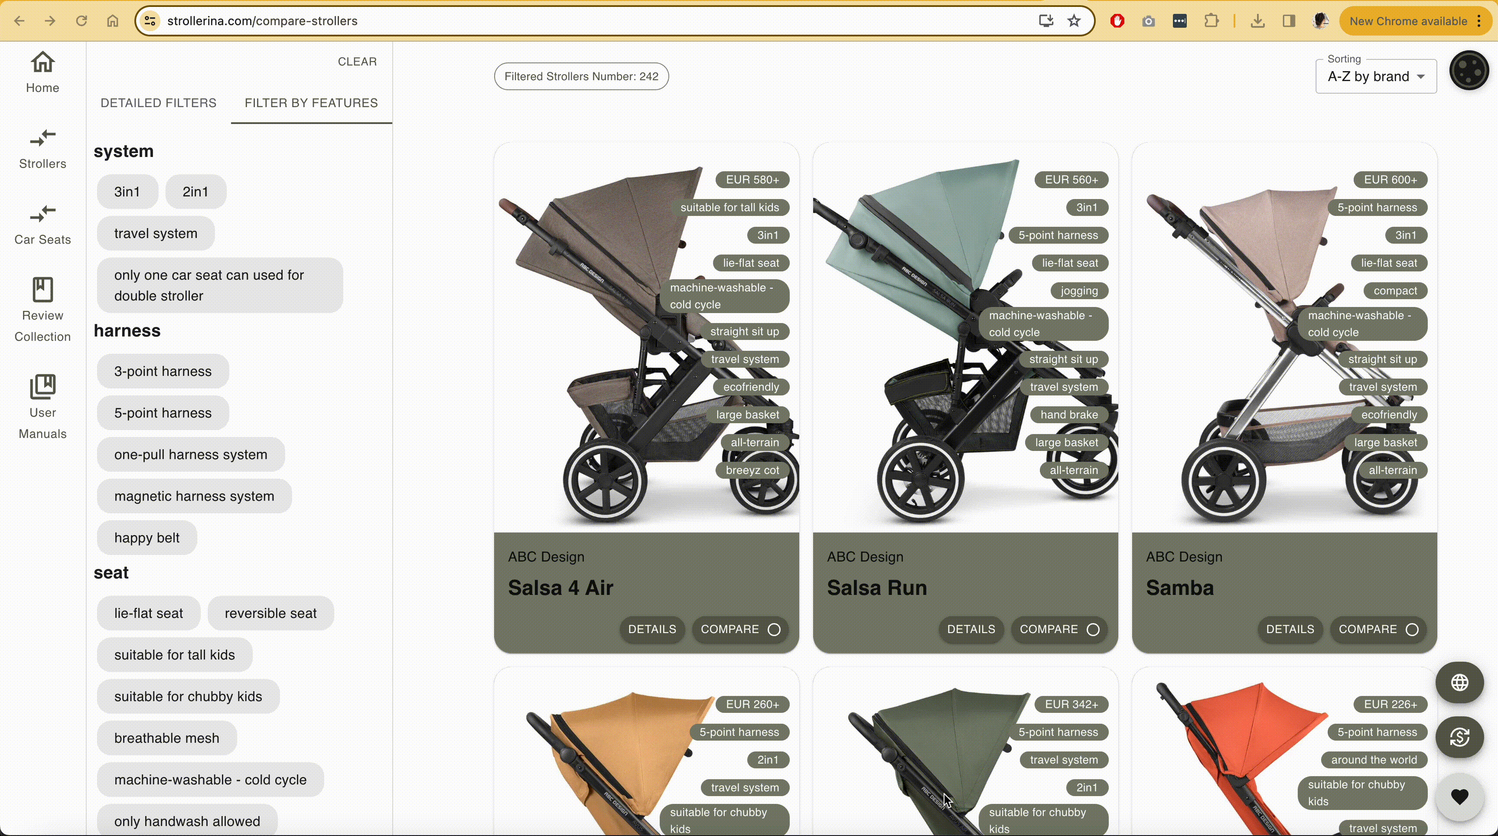The height and width of the screenshot is (836, 1498).
Task: Open browser downloads
Action: pos(1257,21)
